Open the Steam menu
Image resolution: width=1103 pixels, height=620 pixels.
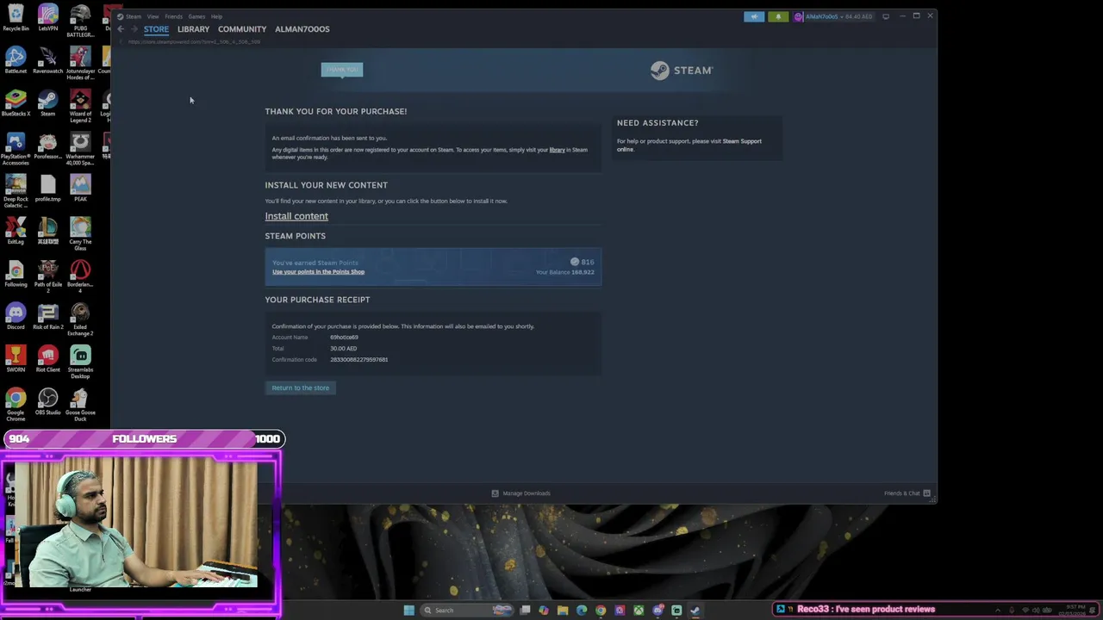pos(134,16)
